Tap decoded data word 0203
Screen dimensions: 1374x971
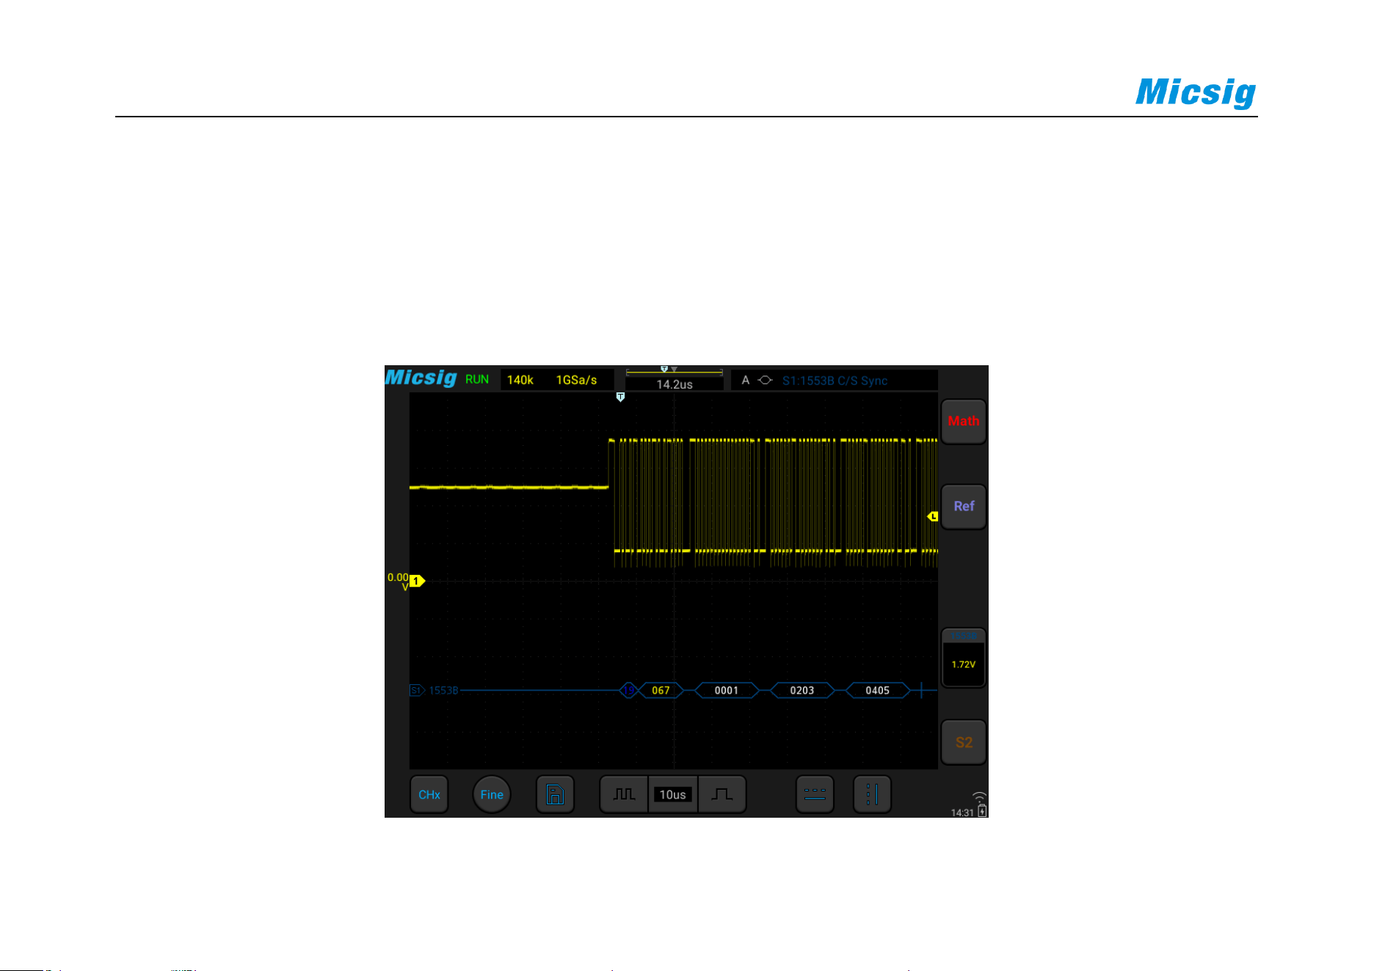pyautogui.click(x=802, y=691)
